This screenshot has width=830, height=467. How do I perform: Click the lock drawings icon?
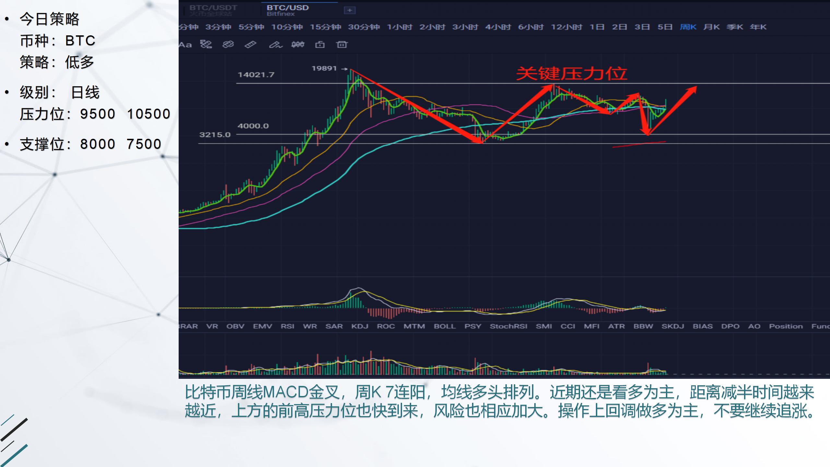click(320, 44)
